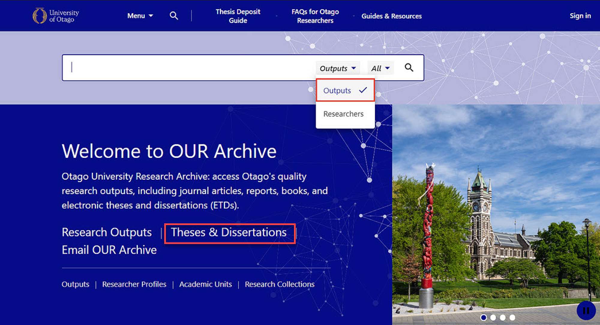600x325 pixels.
Task: Open the Thesis Deposit Guide link
Action: [238, 16]
